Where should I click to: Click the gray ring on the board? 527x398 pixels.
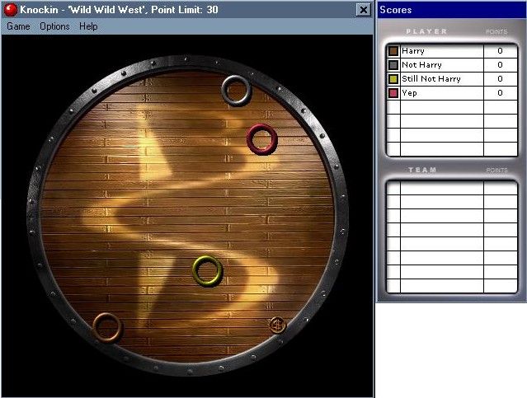[x=237, y=90]
